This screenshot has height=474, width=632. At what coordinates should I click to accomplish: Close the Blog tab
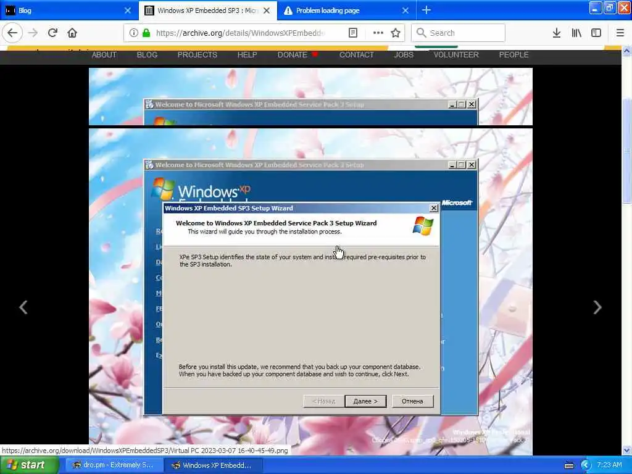[128, 10]
